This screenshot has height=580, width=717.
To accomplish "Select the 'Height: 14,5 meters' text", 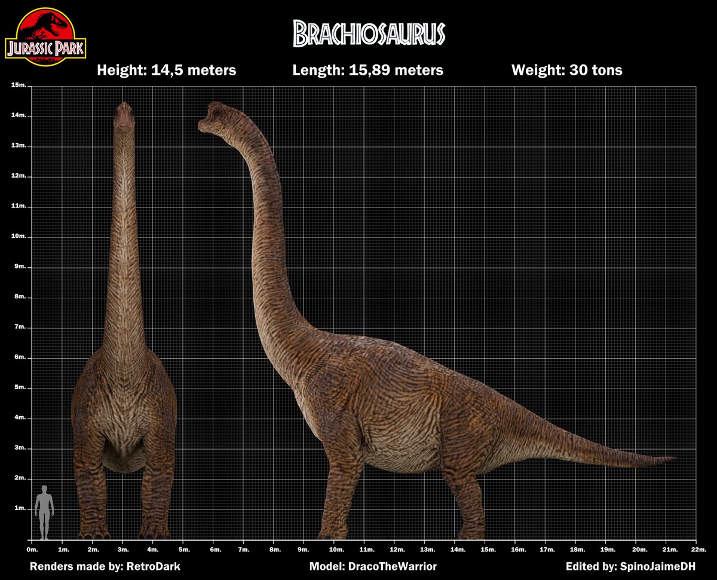I will [x=167, y=71].
